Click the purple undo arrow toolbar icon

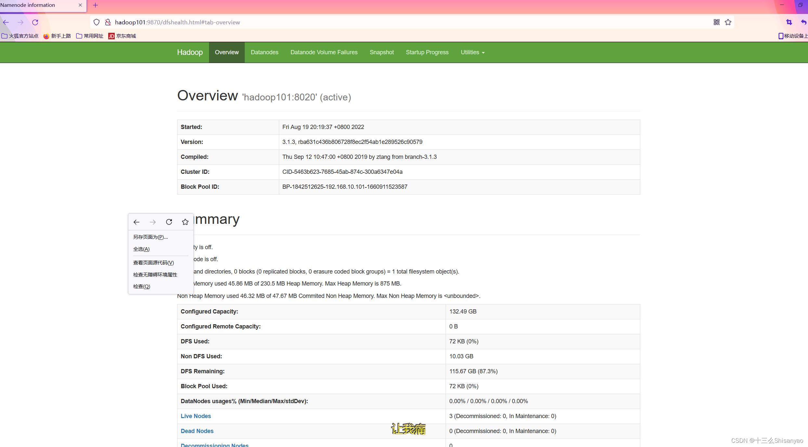tap(803, 22)
